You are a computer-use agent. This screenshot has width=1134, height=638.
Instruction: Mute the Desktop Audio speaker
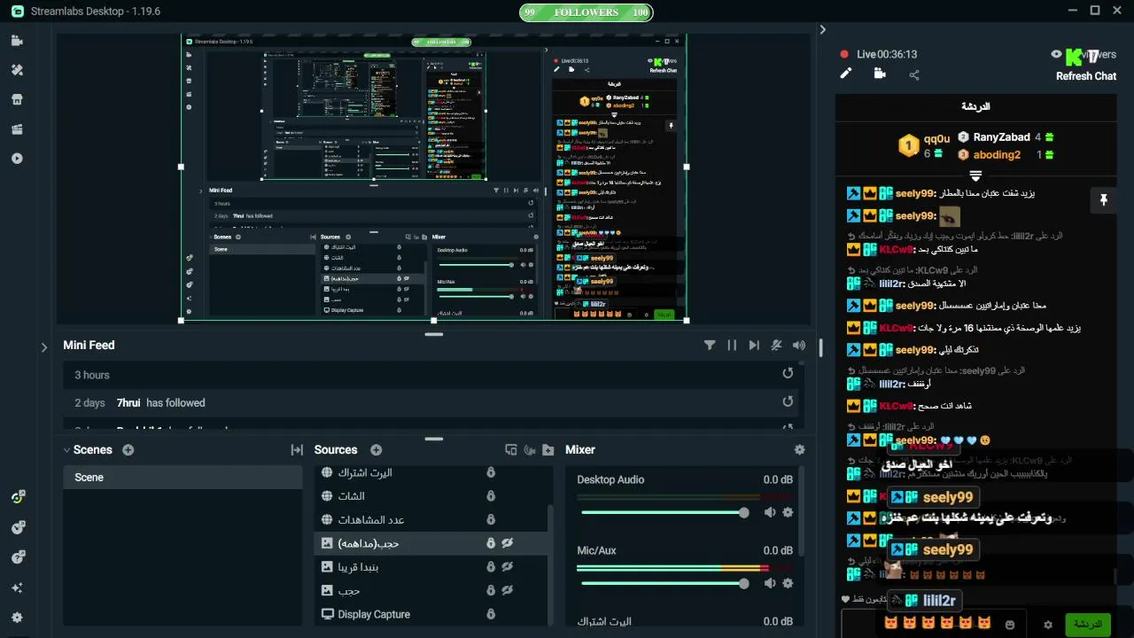770,512
